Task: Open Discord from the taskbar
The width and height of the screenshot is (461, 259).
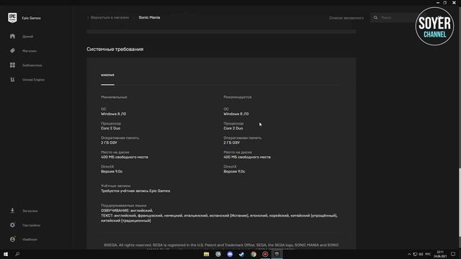Action: (230, 254)
